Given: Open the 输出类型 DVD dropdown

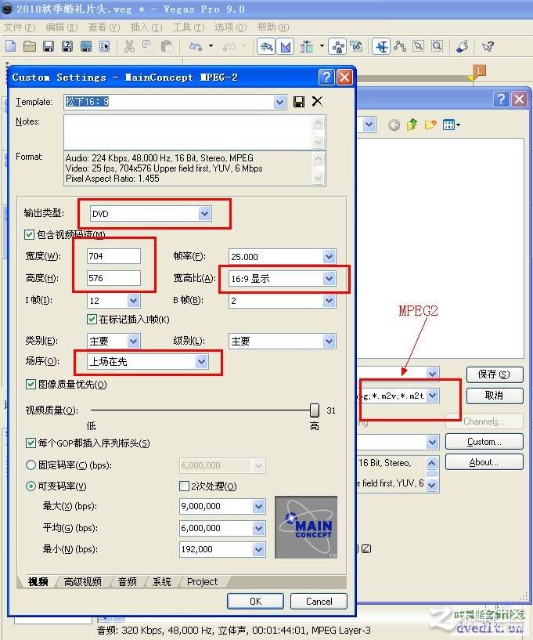Looking at the screenshot, I should point(205,213).
